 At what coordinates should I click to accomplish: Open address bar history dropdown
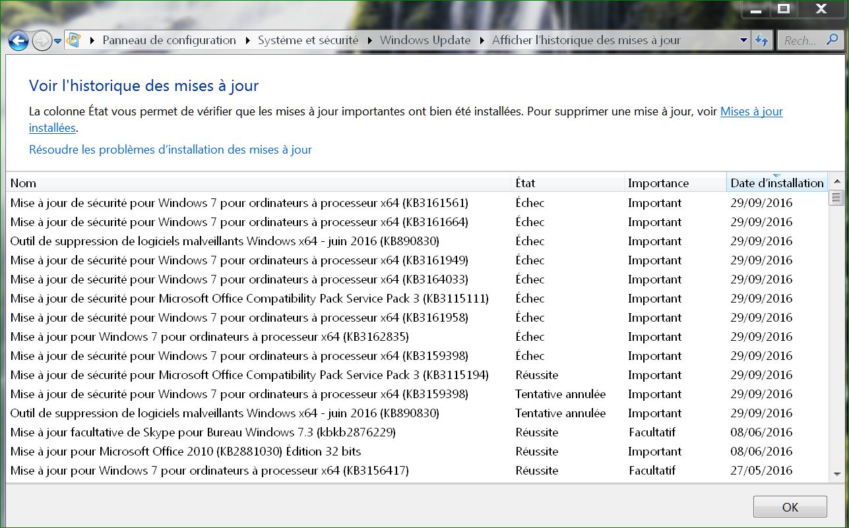[x=743, y=41]
